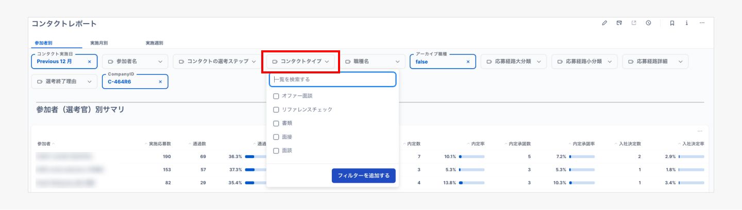Clear the アーカイブ職種 false filter
742x210 pixels.
pos(468,62)
